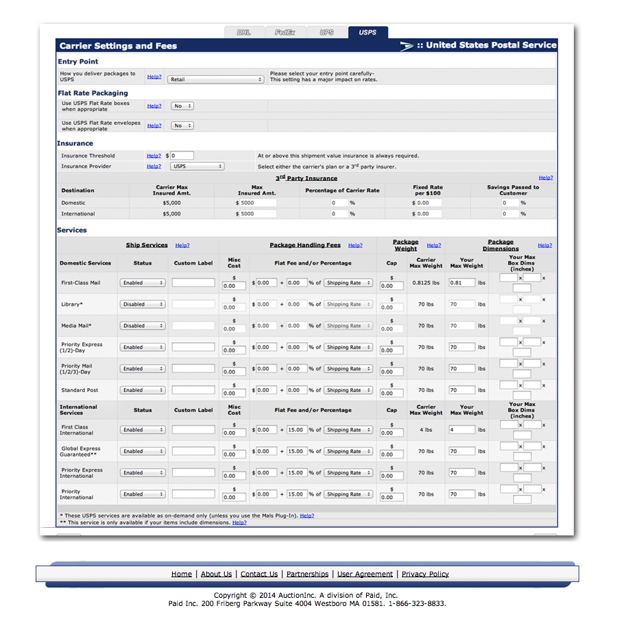
Task: Open the User Agreement footer link
Action: click(365, 574)
